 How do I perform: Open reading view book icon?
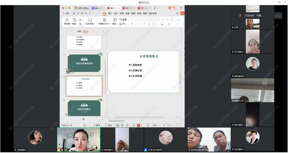pyautogui.click(x=127, y=125)
